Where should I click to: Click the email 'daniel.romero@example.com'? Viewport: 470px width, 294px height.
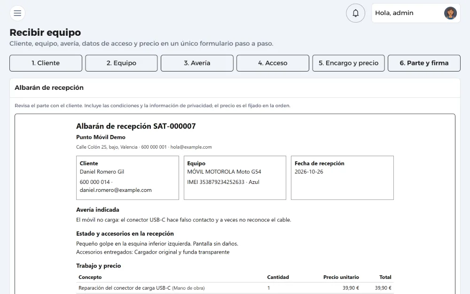tap(116, 190)
